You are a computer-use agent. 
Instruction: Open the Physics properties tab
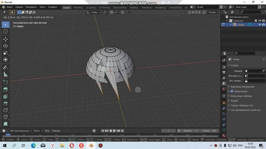pos(224,119)
